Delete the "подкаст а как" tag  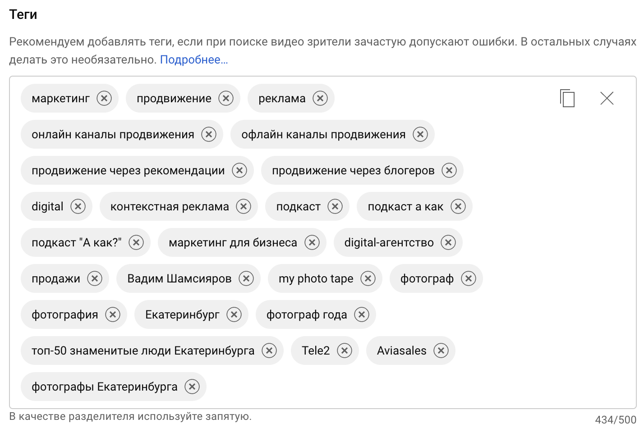click(458, 206)
